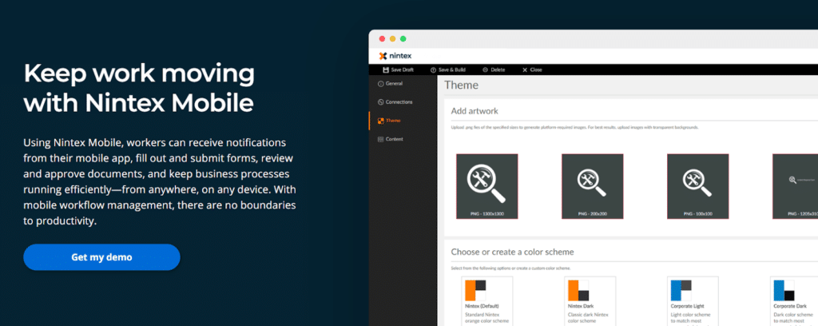Viewport: 818px width, 326px height.
Task: Click the green macOS zoom window button
Action: 403,38
